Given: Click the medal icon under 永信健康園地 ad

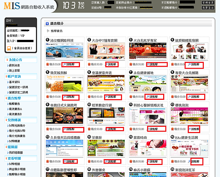Looking at the screenshot, I should pyautogui.click(x=131, y=97).
